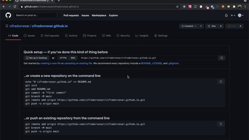
Task: Copy the quick setup repository URL
Action: click(x=222, y=58)
